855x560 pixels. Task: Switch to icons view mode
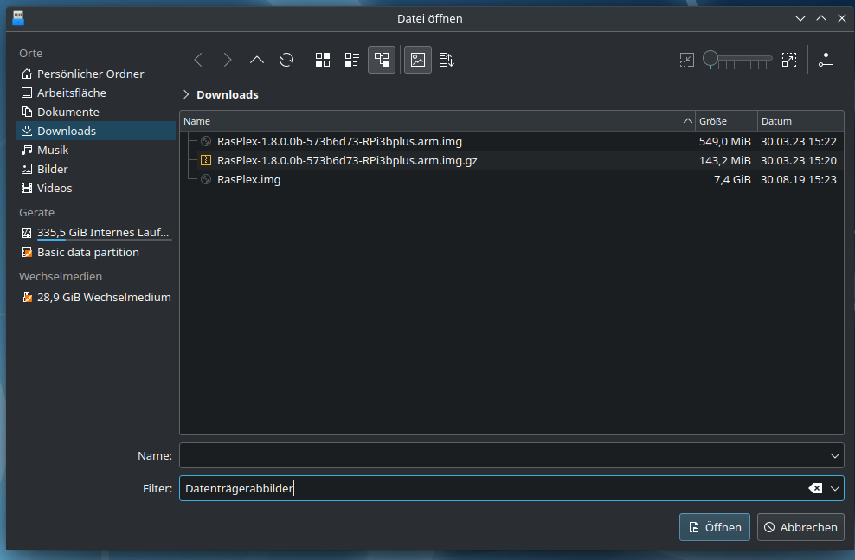click(323, 60)
